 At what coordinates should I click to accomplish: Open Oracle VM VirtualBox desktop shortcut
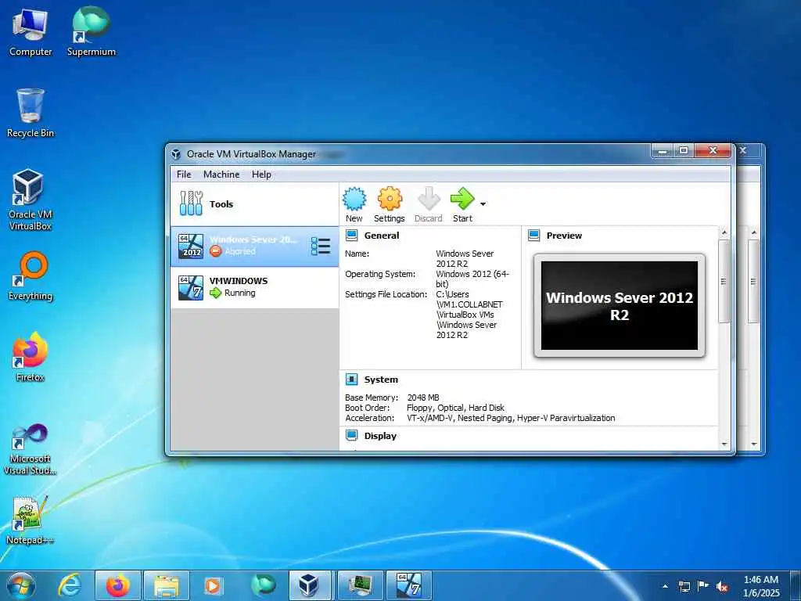pyautogui.click(x=31, y=200)
